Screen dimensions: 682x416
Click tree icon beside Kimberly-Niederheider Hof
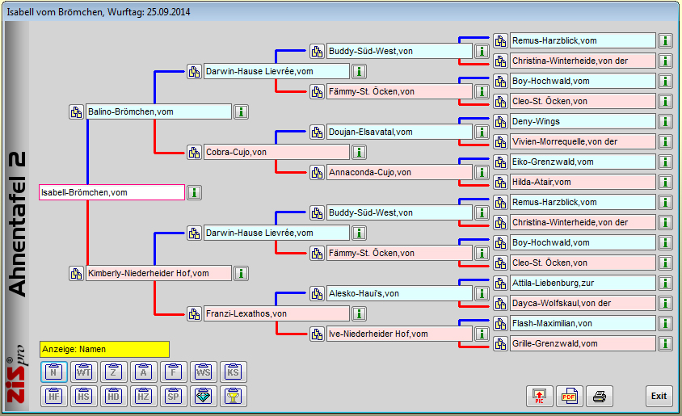pos(76,273)
